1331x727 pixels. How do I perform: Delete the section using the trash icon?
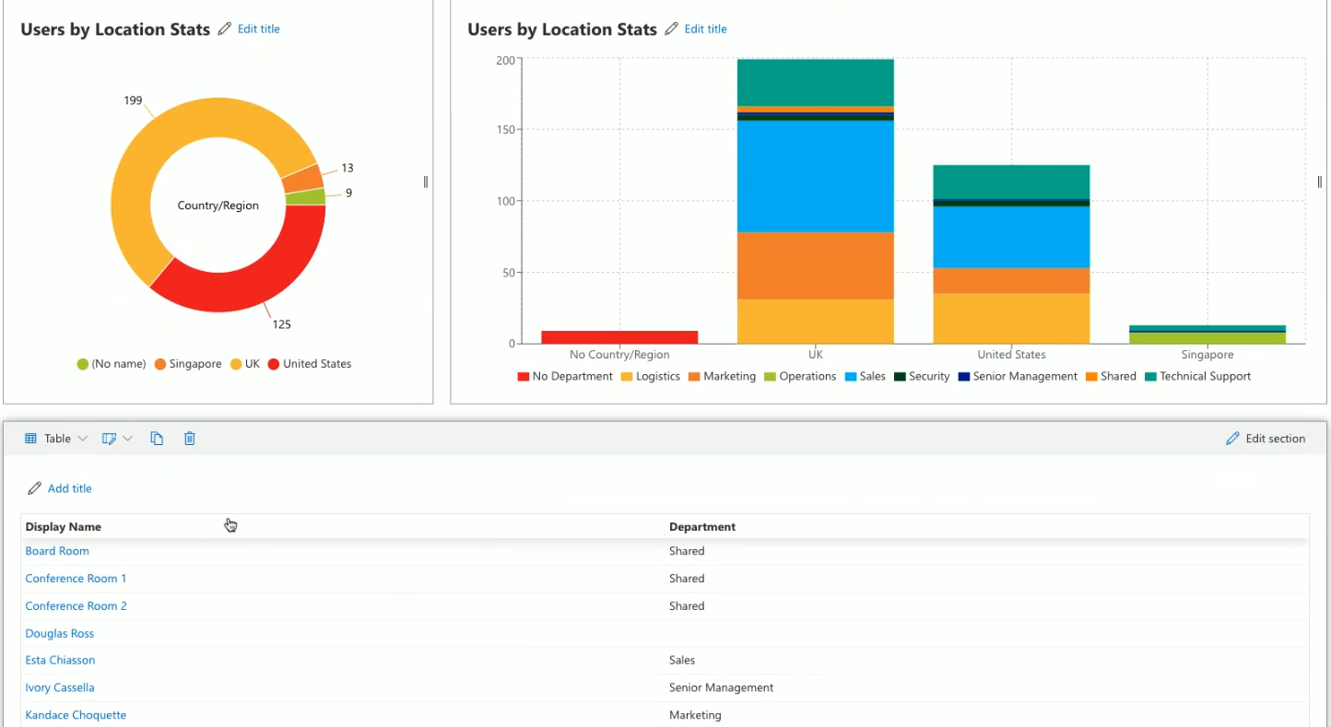pyautogui.click(x=190, y=439)
